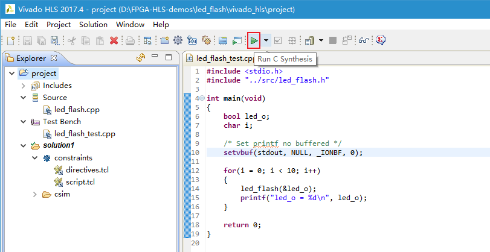Screen dimensions: 490x252
Task: Collapse the solution1 tree node
Action: (x=24, y=146)
